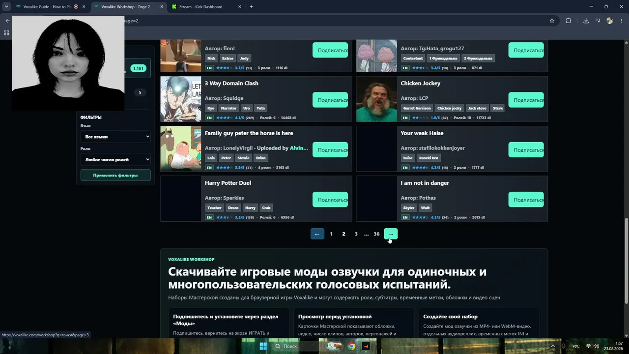Go to the previous workshop page arrow

(x=317, y=234)
